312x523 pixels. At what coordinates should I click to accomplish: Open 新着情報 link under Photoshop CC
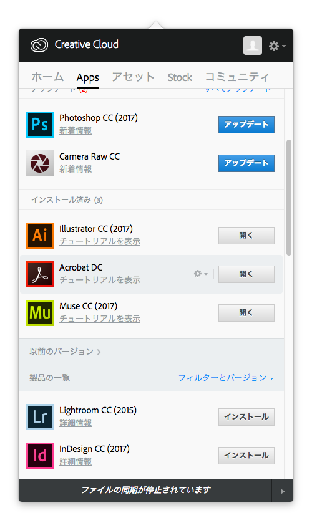pyautogui.click(x=76, y=131)
